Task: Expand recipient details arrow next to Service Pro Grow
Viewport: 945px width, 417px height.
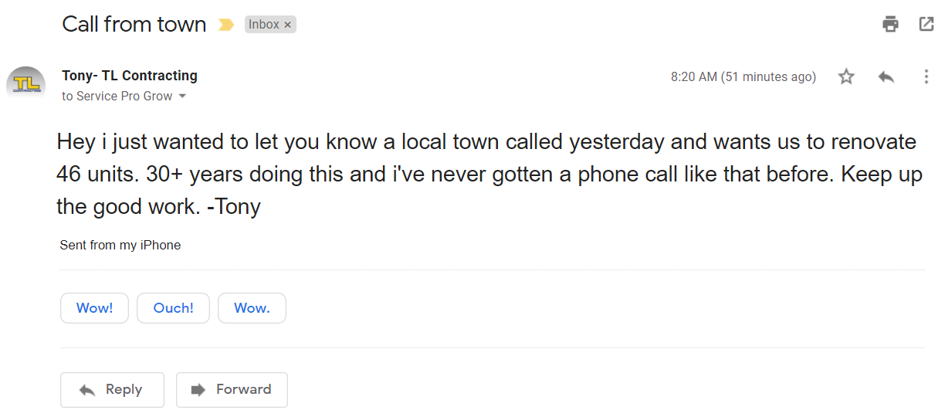Action: click(x=183, y=97)
